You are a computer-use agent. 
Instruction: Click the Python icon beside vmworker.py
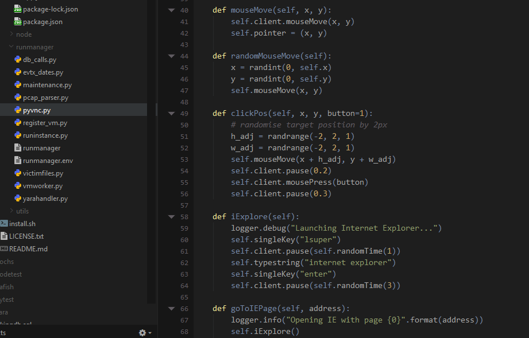(18, 186)
